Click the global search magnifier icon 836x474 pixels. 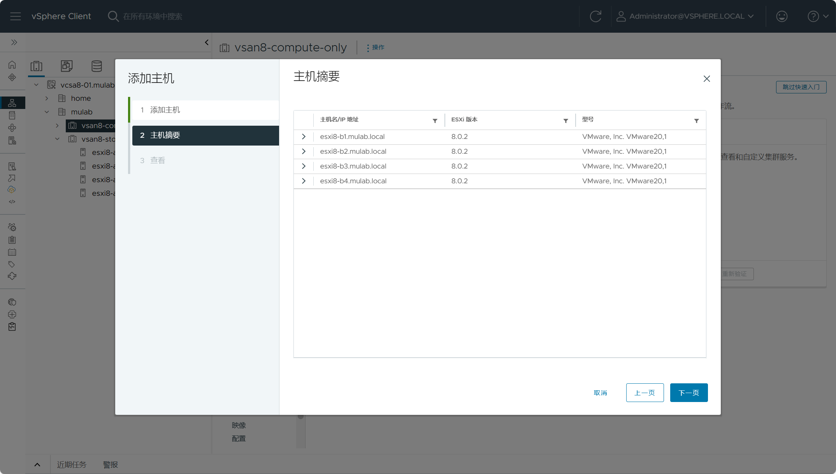[x=113, y=16]
